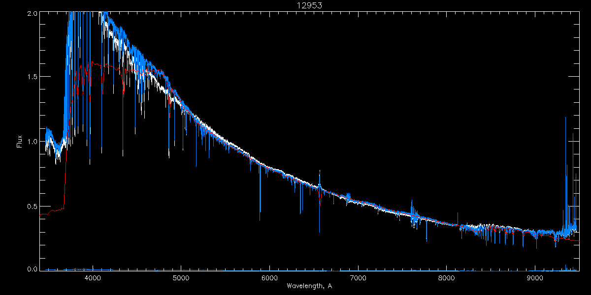
Task: Click the Flux y-axis label
Action: pyautogui.click(x=20, y=142)
